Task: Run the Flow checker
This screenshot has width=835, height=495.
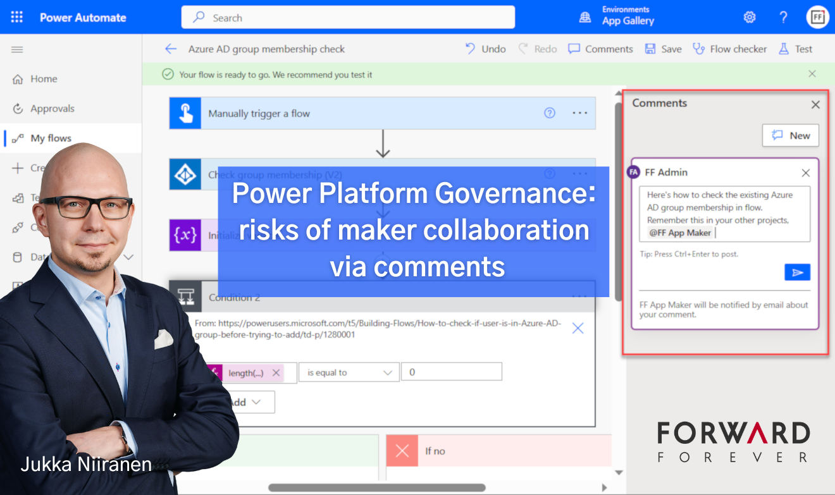Action: (730, 49)
